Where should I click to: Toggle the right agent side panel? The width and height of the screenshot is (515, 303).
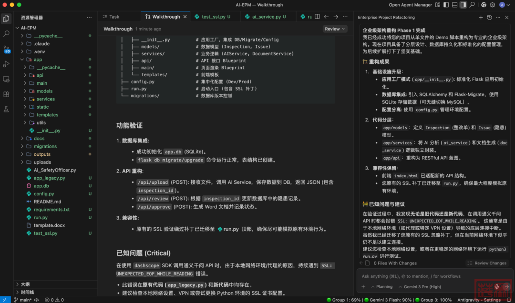tap(463, 5)
